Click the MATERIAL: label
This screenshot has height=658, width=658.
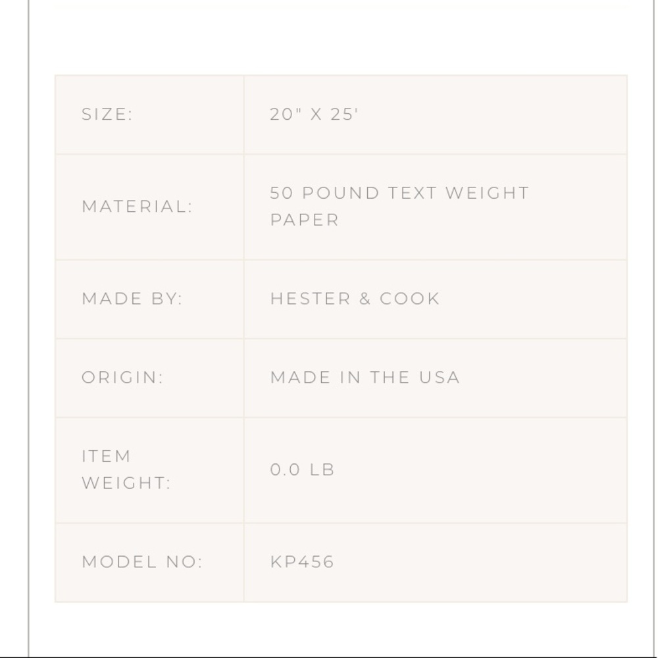[137, 207]
